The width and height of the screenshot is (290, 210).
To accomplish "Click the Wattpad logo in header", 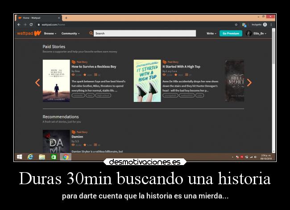I will click(x=29, y=33).
